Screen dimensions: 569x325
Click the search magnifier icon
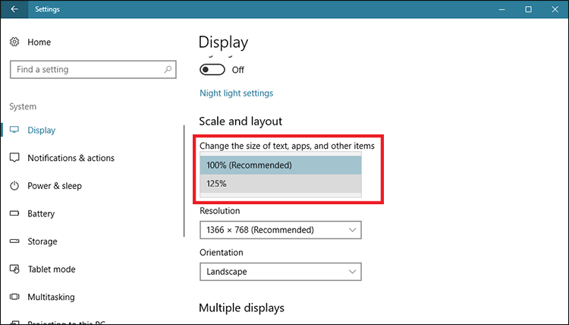click(168, 69)
